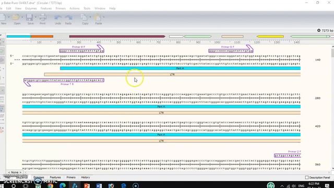Open the Tools menu
This screenshot has width=334, height=188.
87,8
